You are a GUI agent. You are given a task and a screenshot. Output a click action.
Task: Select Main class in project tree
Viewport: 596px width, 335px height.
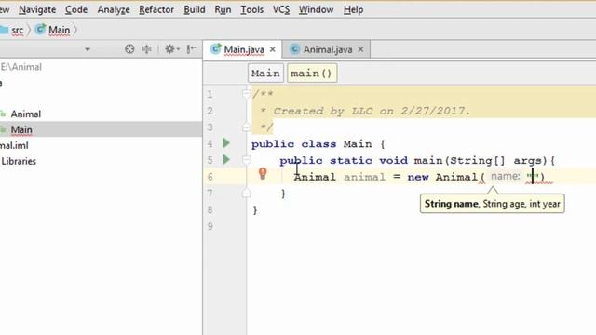click(x=21, y=130)
